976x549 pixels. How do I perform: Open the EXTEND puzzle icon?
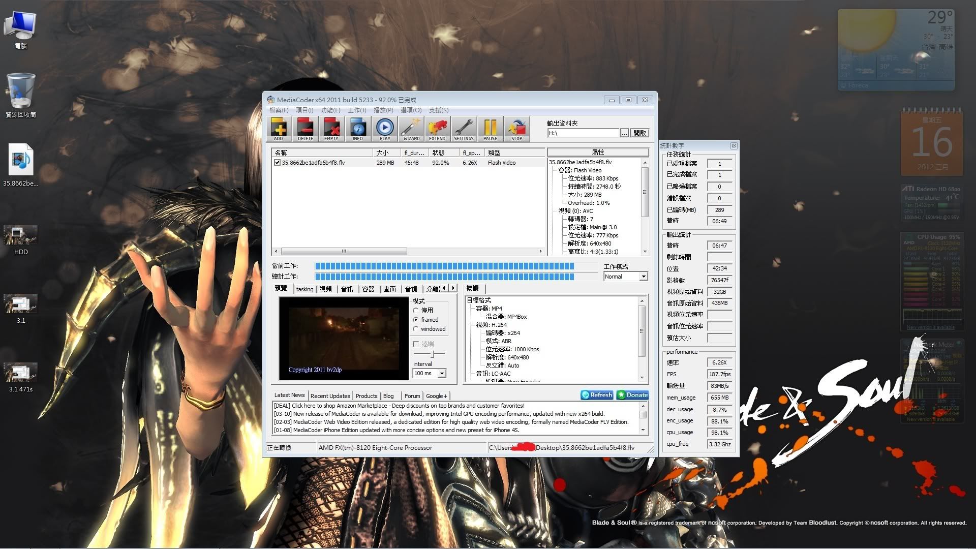[437, 129]
